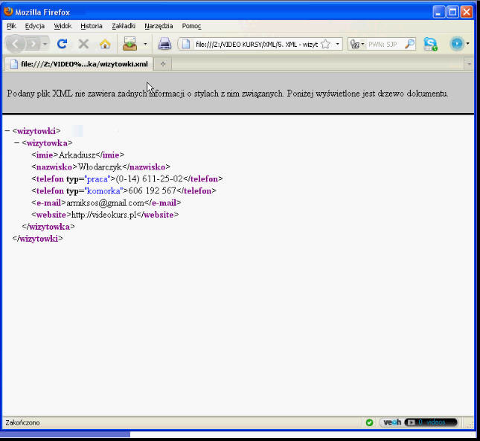The height and width of the screenshot is (441, 480).
Task: Click the opening <e-mail> tag name
Action: (48, 203)
